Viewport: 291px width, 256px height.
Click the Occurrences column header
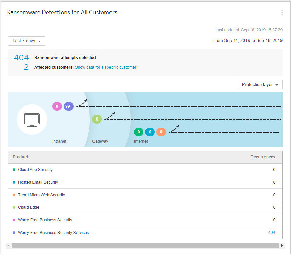[x=262, y=157]
